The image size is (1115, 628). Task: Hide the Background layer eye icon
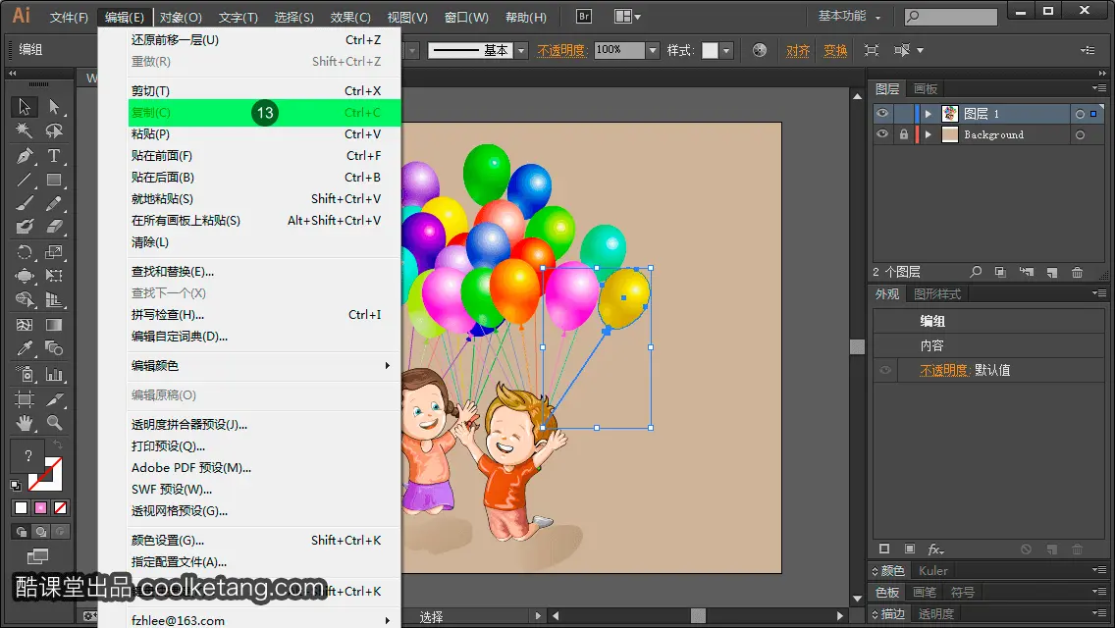(882, 134)
